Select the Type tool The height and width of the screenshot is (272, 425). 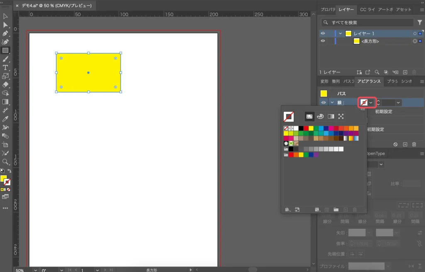pyautogui.click(x=5, y=68)
